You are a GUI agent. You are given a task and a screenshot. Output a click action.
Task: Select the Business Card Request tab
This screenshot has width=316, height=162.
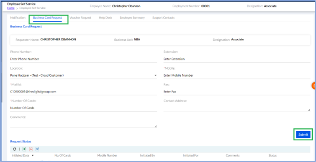[x=47, y=17]
